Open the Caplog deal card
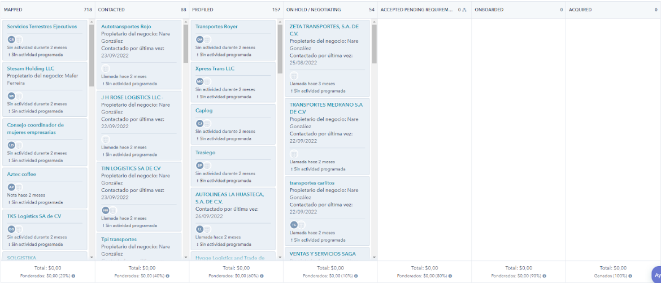This screenshot has height=283, width=661. pos(204,111)
